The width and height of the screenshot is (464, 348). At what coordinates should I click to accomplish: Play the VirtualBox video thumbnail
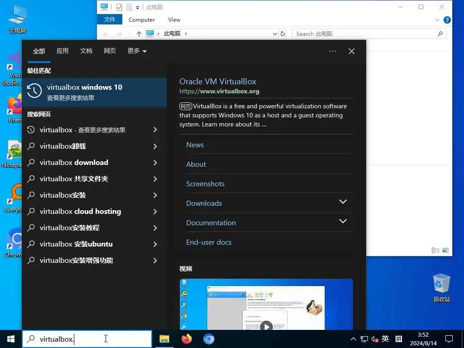[266, 326]
